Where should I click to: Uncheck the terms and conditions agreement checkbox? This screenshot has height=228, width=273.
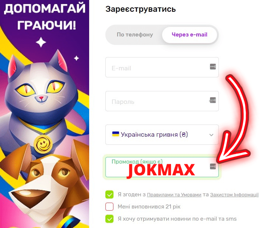(x=109, y=194)
